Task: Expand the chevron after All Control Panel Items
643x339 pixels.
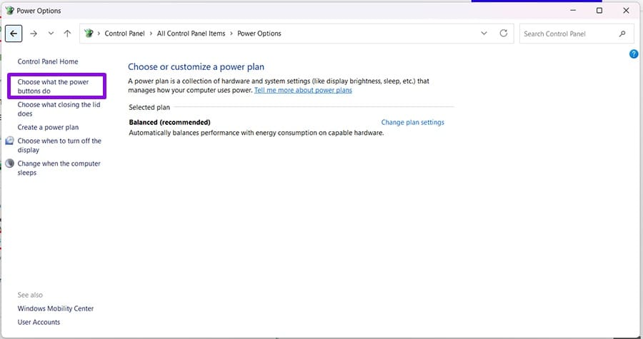Action: (231, 34)
